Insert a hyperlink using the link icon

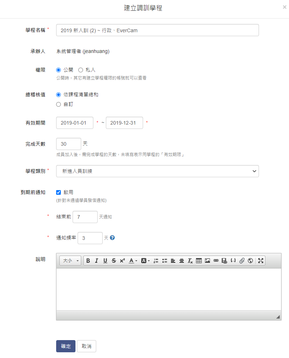216,261
